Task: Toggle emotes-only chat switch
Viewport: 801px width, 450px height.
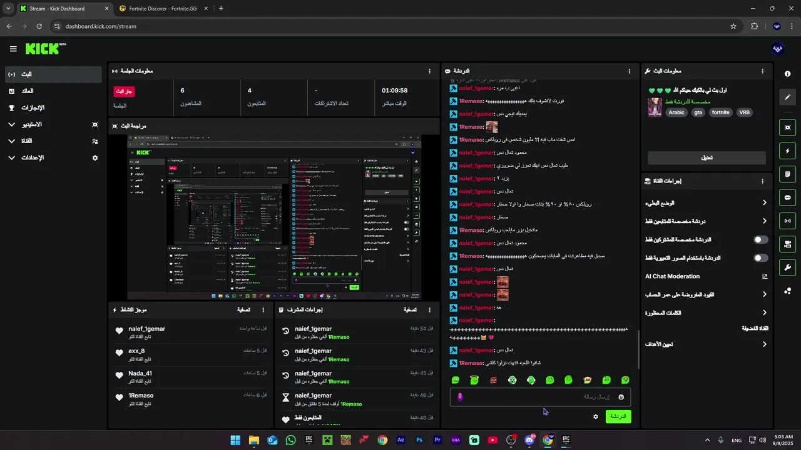Action: (x=761, y=257)
